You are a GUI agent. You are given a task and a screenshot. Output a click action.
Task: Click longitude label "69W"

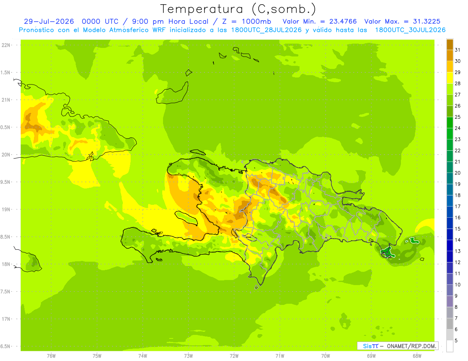pyautogui.click(x=371, y=356)
